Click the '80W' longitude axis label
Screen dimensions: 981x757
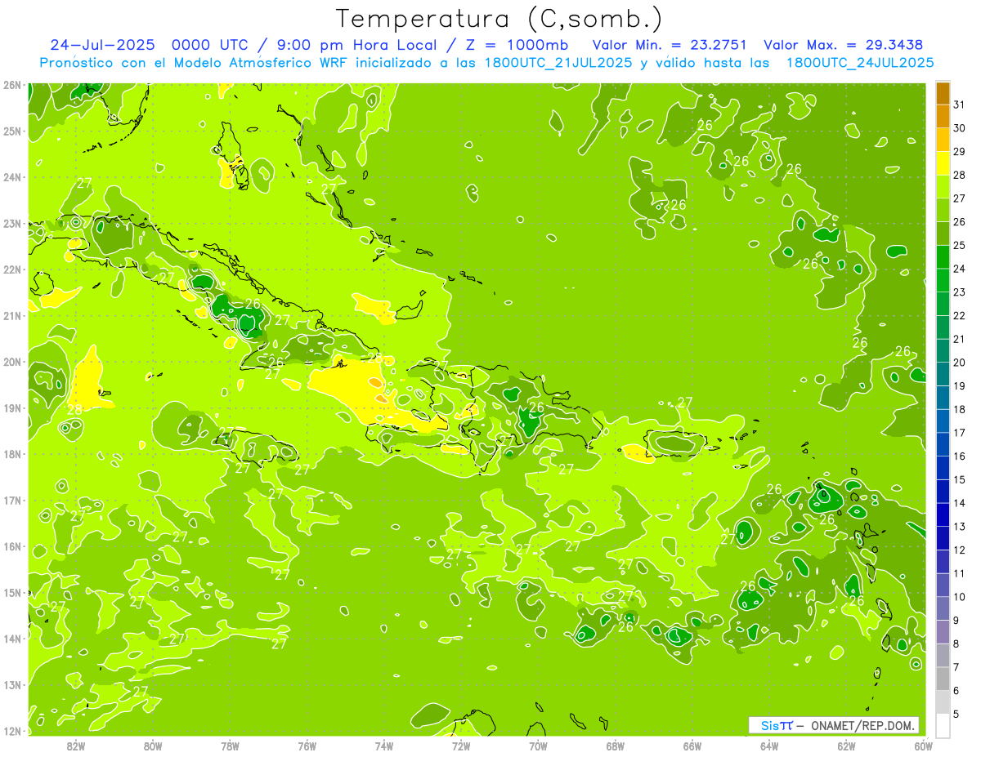[153, 746]
